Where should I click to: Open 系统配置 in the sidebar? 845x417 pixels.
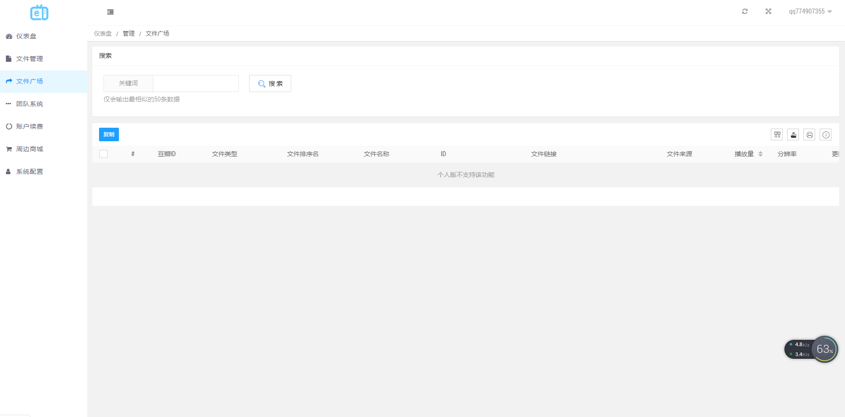pyautogui.click(x=43, y=171)
